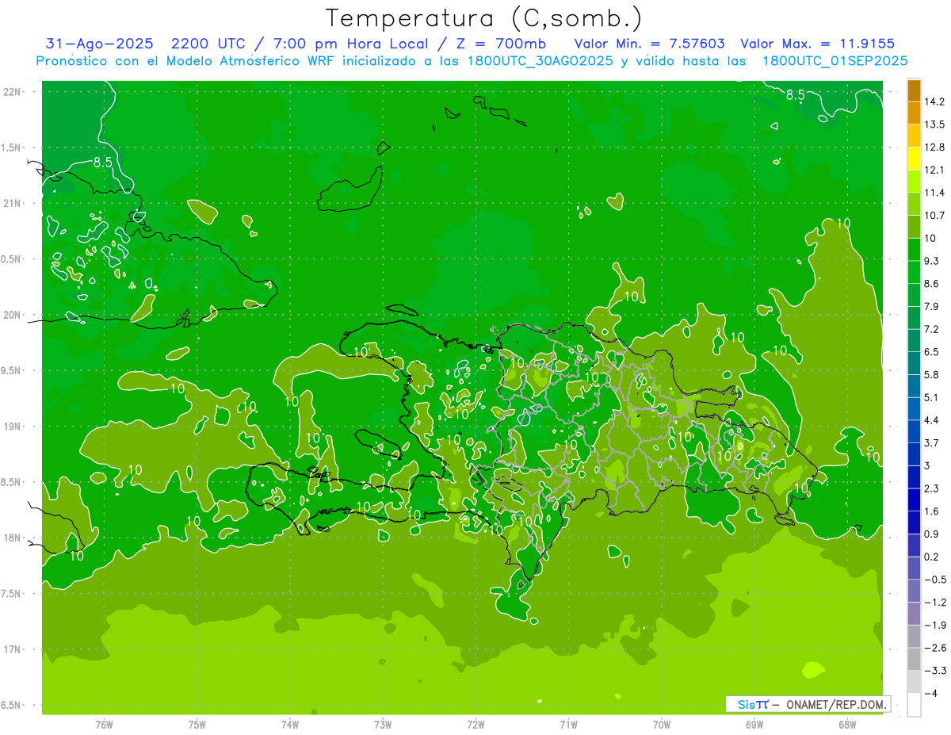Click the "9.3" color scale label
951x735 pixels.
[x=932, y=261]
